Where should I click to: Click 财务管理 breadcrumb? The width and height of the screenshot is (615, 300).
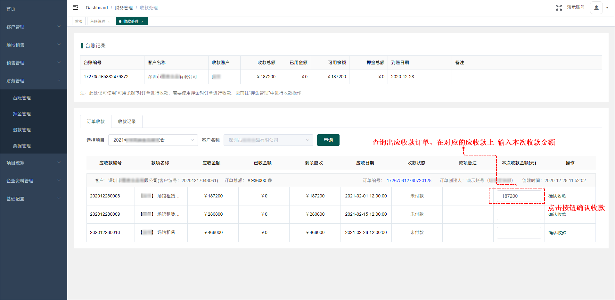[x=124, y=8]
